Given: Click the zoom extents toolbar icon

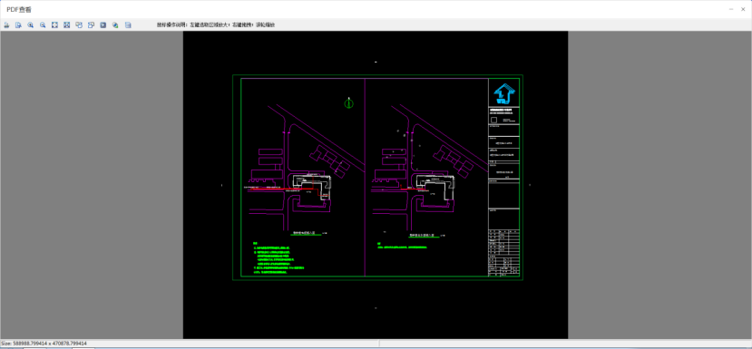Looking at the screenshot, I should pyautogui.click(x=66, y=25).
